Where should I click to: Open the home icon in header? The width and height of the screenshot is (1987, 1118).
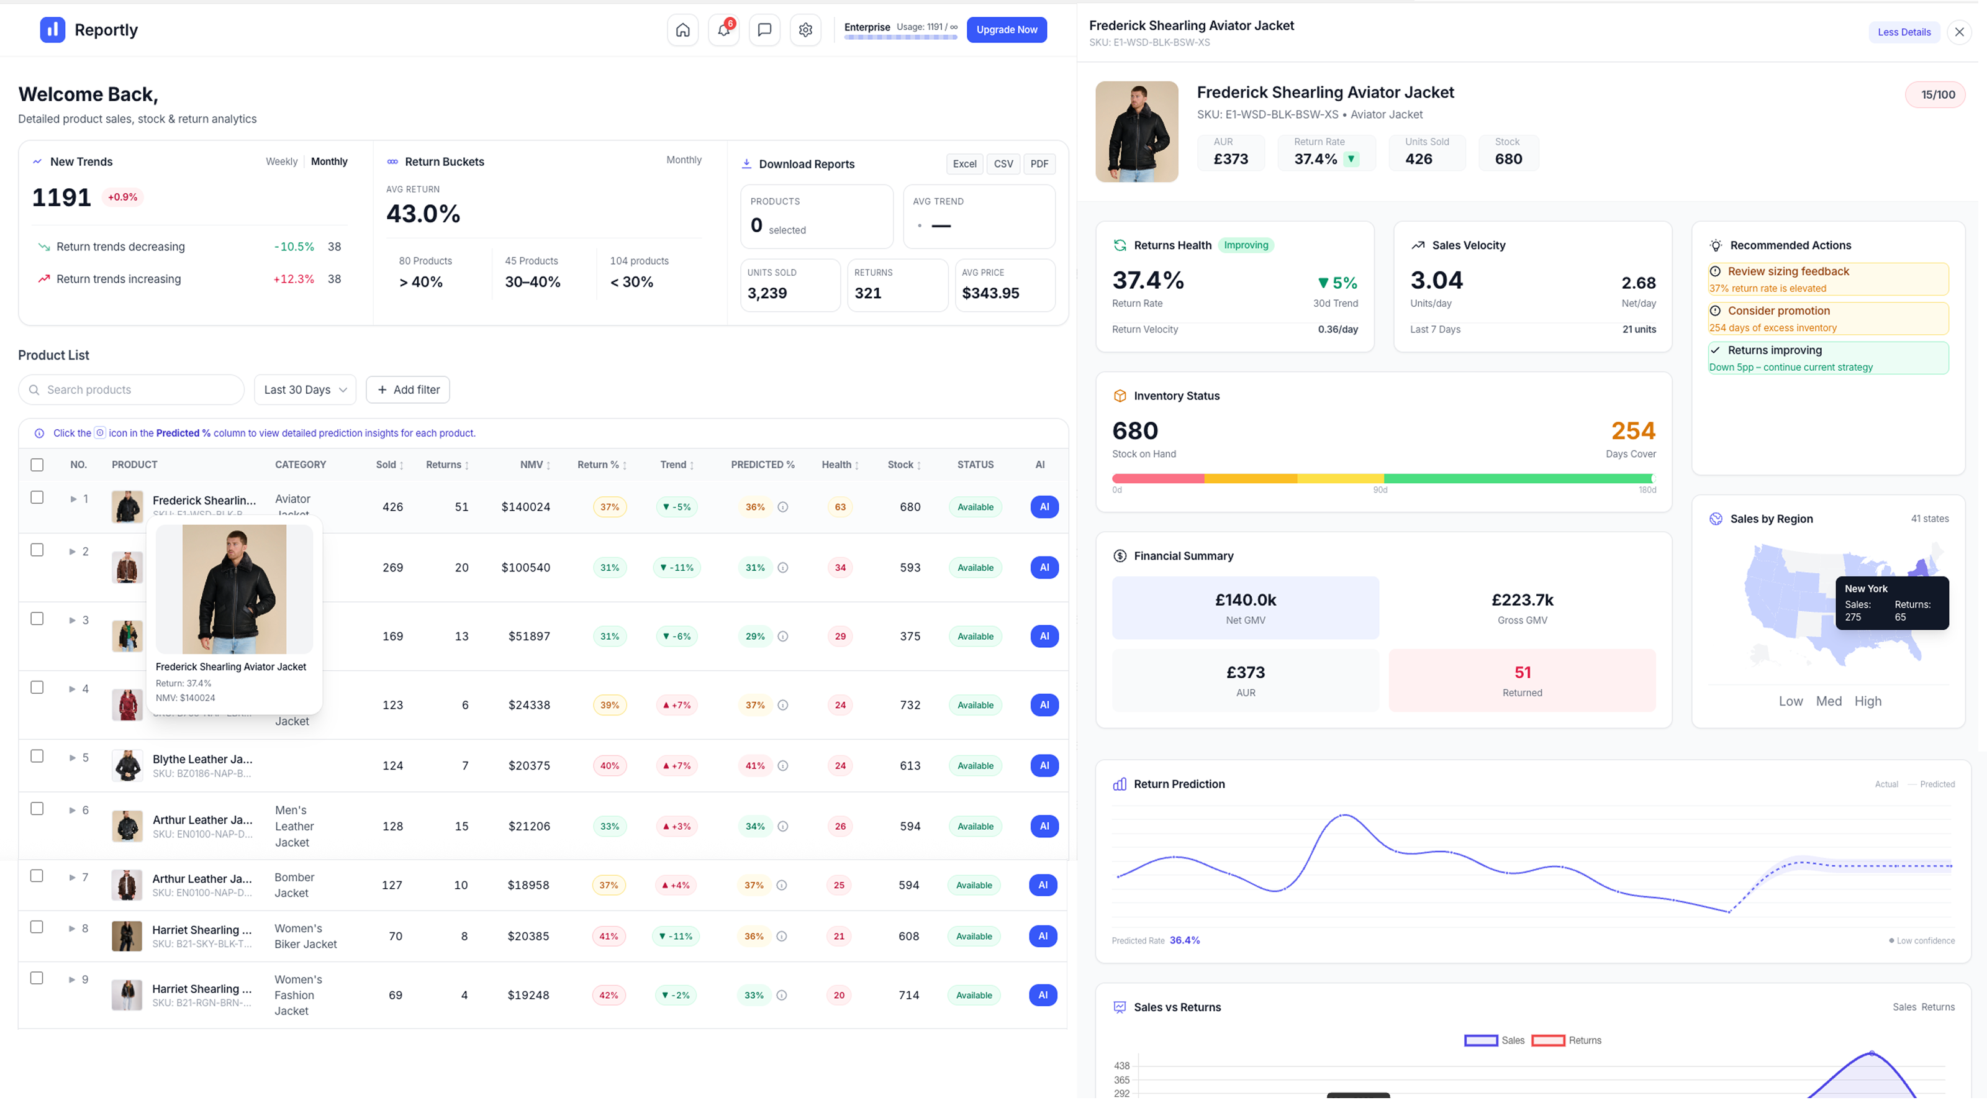pos(682,30)
